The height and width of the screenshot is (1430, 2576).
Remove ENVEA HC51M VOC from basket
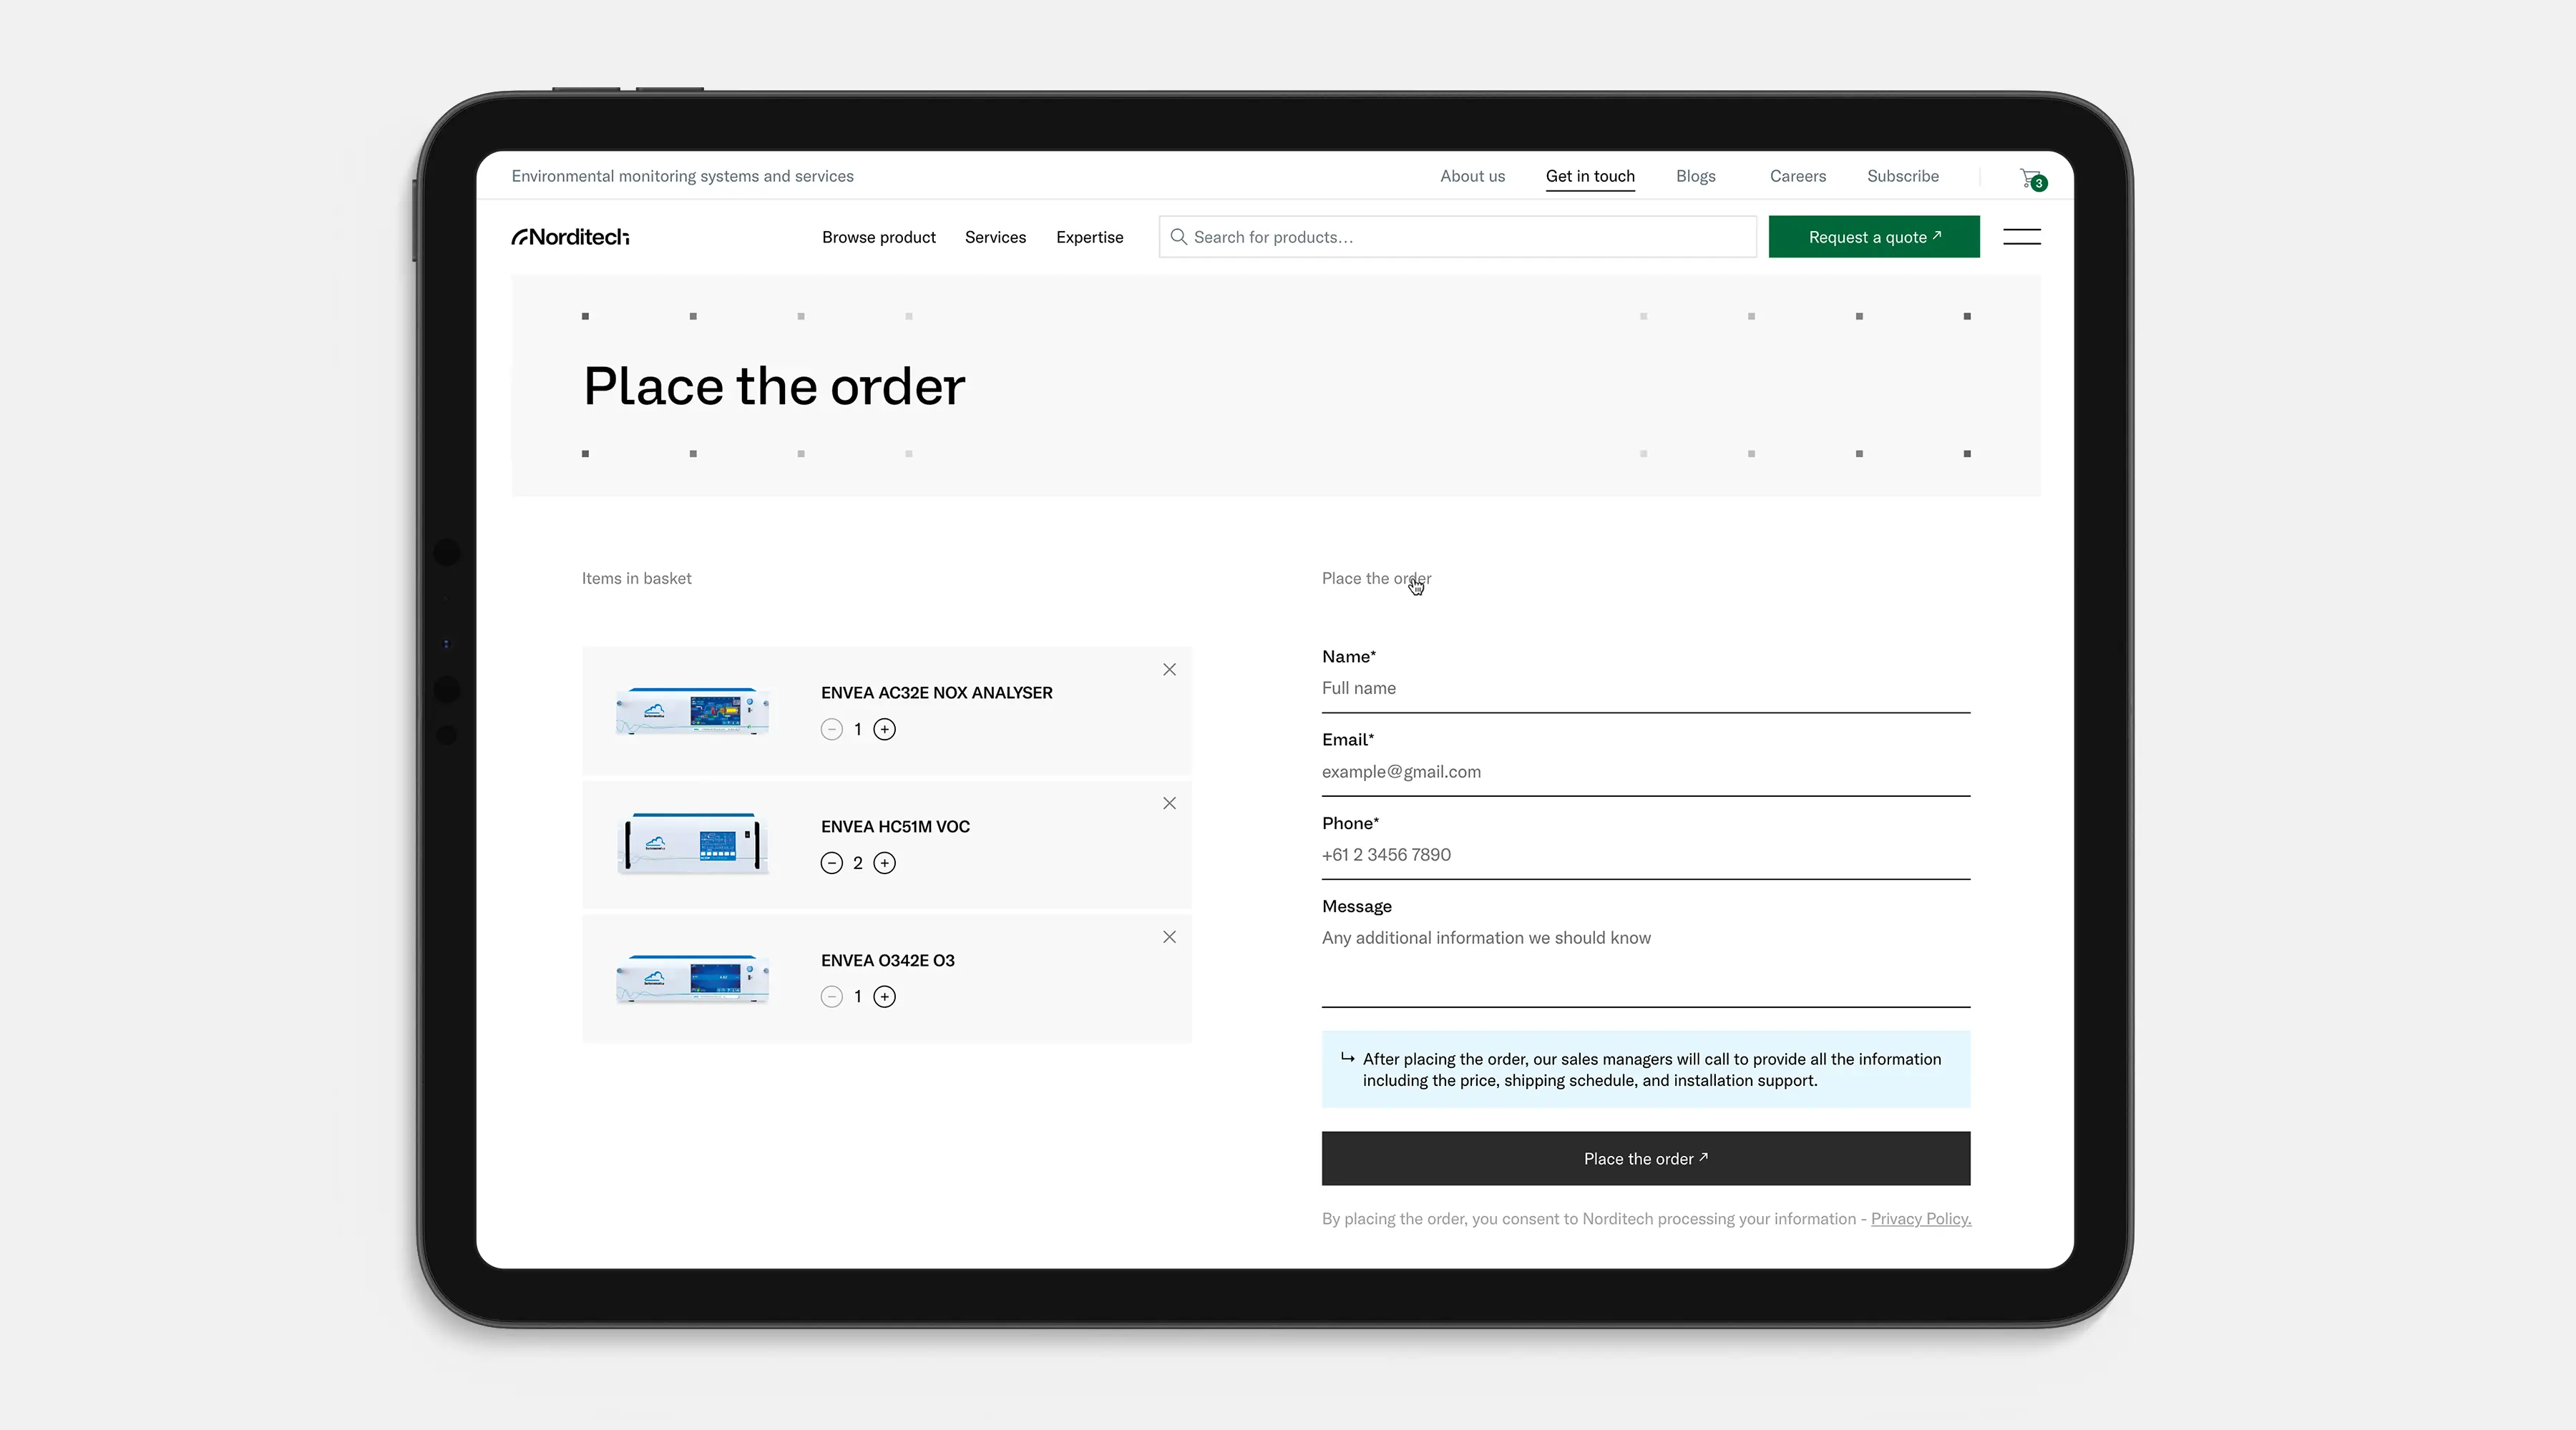pos(1169,804)
